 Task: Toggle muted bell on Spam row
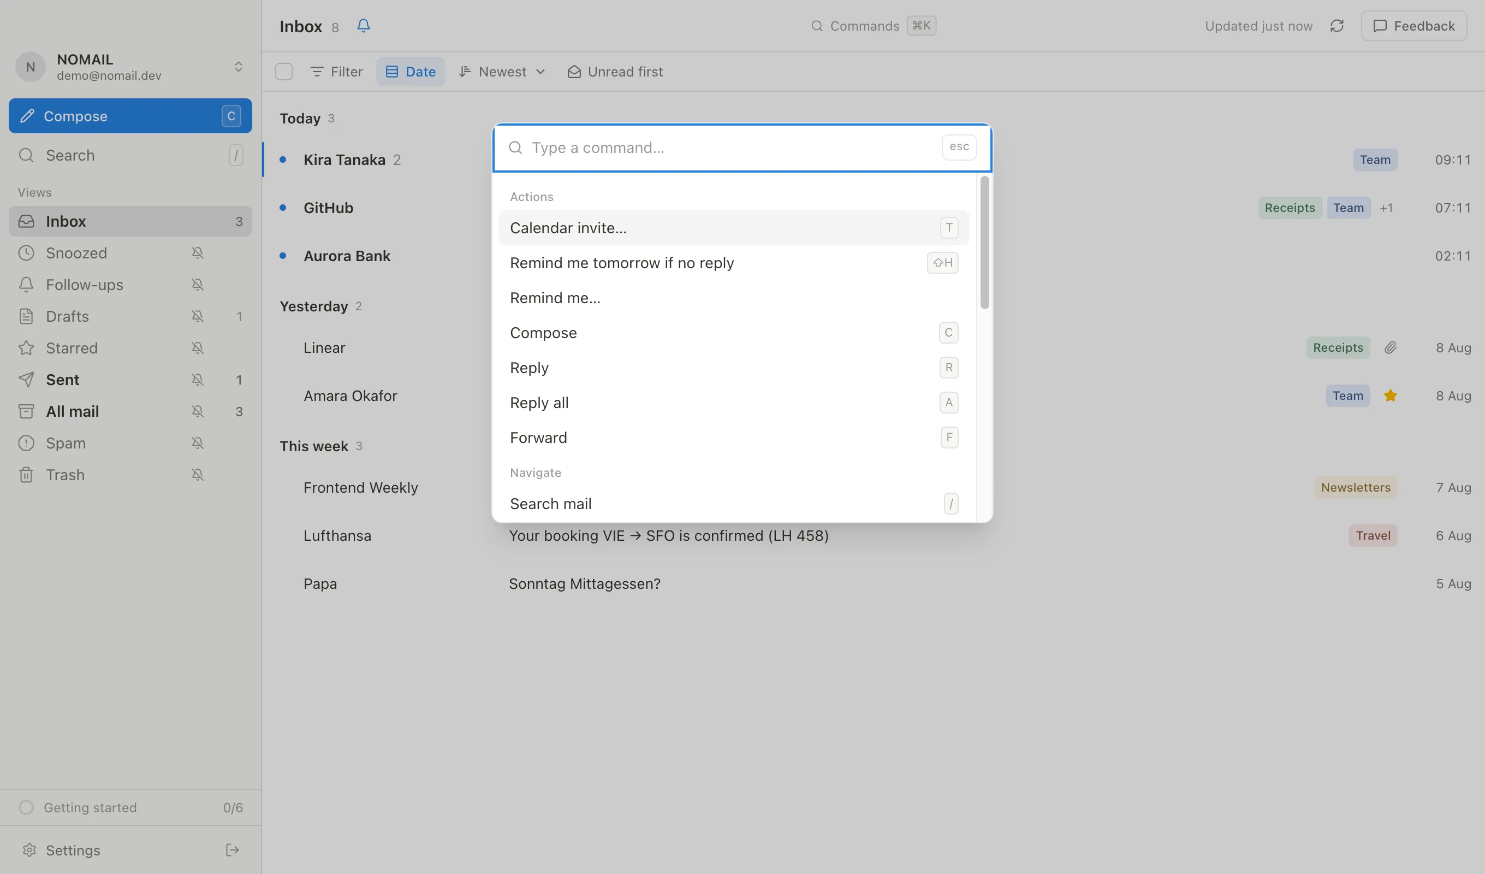coord(198,444)
